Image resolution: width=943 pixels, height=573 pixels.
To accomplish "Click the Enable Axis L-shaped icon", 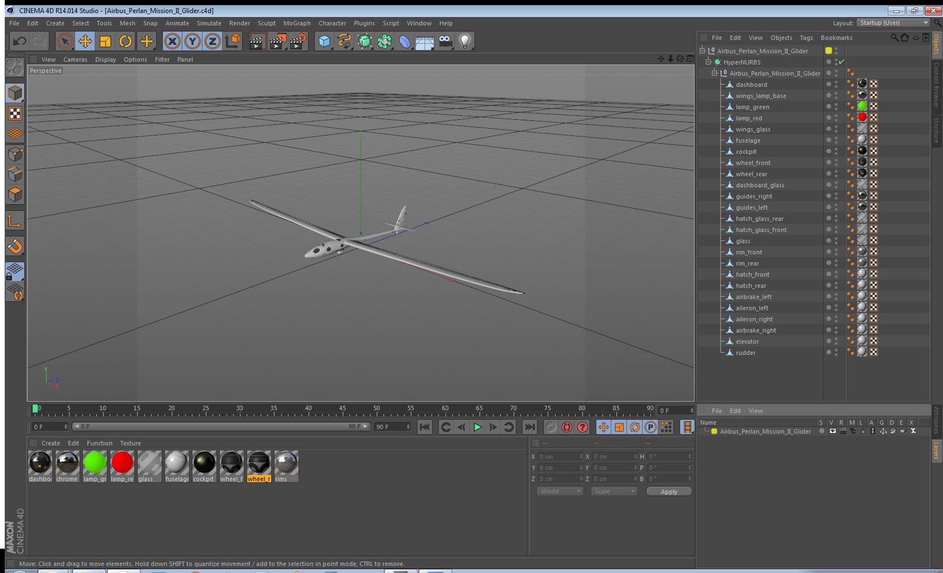I will click(x=15, y=221).
